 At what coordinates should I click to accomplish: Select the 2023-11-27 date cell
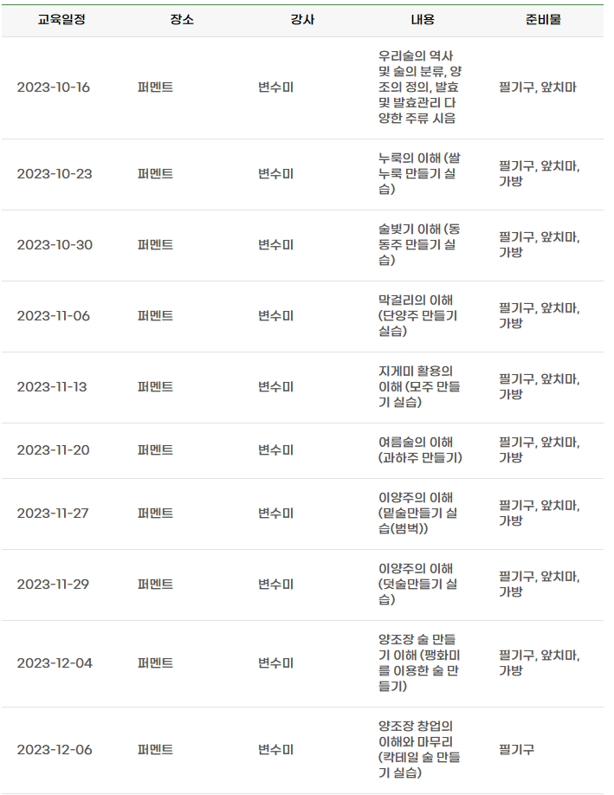(53, 513)
